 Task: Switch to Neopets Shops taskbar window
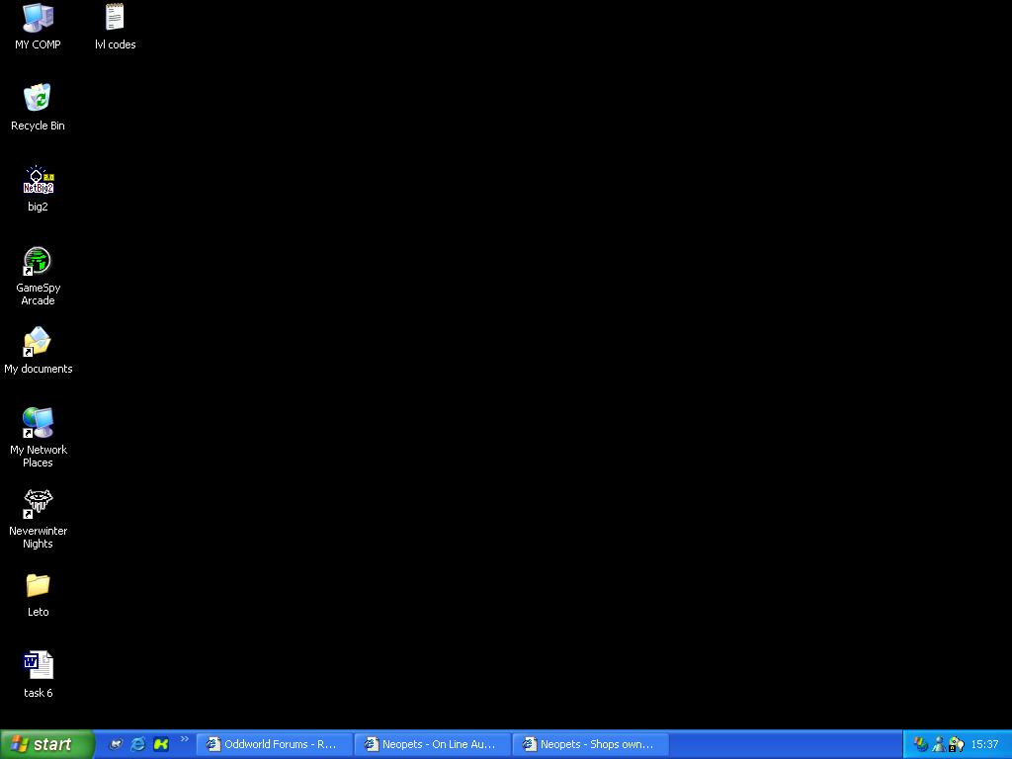point(590,744)
